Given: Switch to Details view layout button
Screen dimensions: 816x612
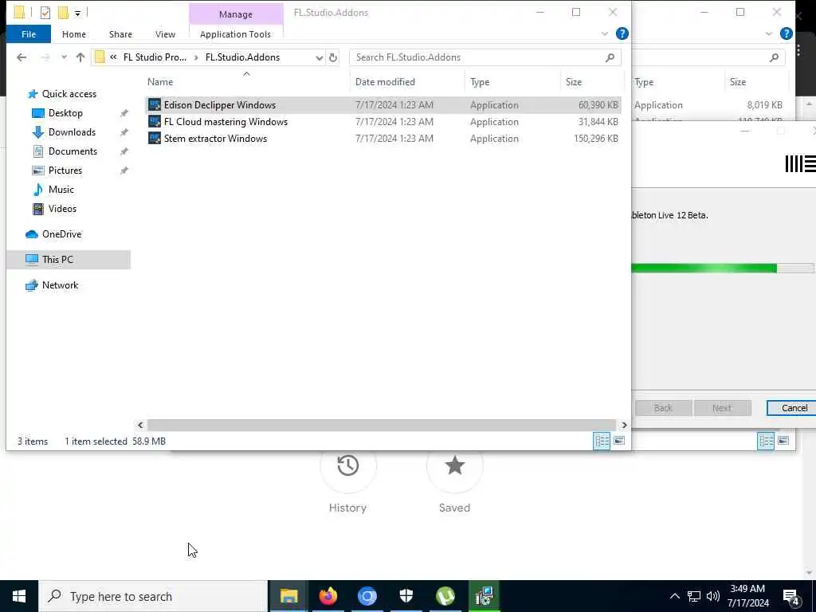Looking at the screenshot, I should tap(602, 441).
